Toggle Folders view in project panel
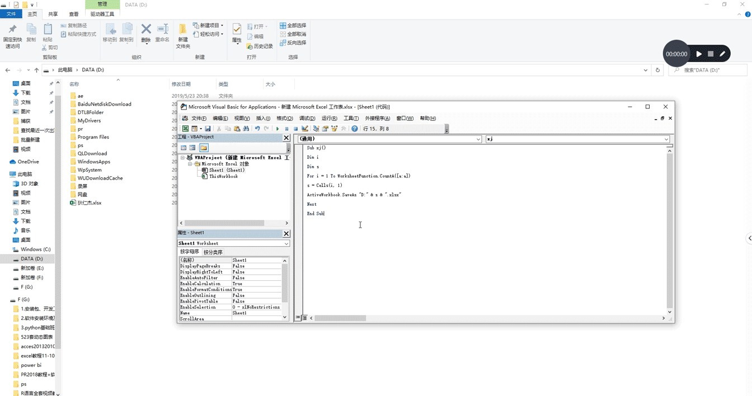The width and height of the screenshot is (752, 396). [203, 148]
